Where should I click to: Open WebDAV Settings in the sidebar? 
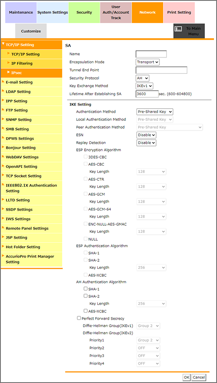[31, 157]
